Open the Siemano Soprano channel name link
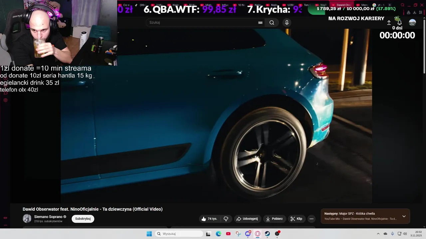 [x=48, y=217]
